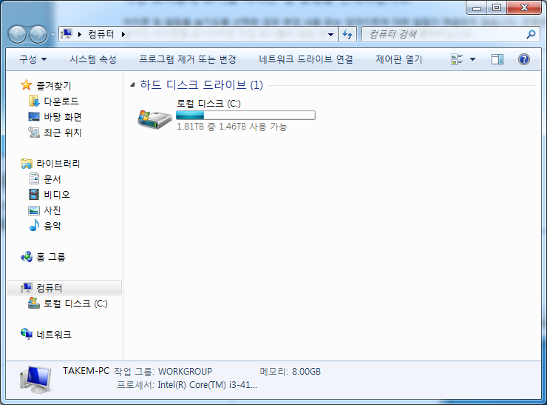The width and height of the screenshot is (547, 405).
Task: Open the address bar history dropdown
Action: click(330, 34)
